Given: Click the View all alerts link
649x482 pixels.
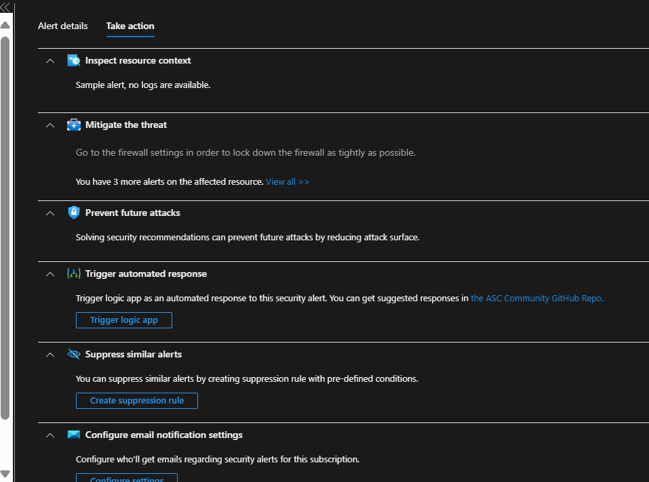Looking at the screenshot, I should coord(287,181).
